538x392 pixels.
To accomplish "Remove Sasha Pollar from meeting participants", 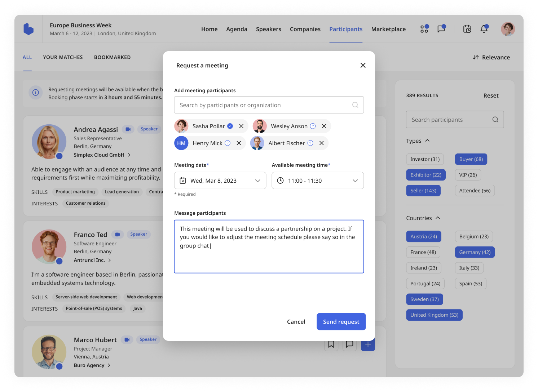I will coord(241,126).
